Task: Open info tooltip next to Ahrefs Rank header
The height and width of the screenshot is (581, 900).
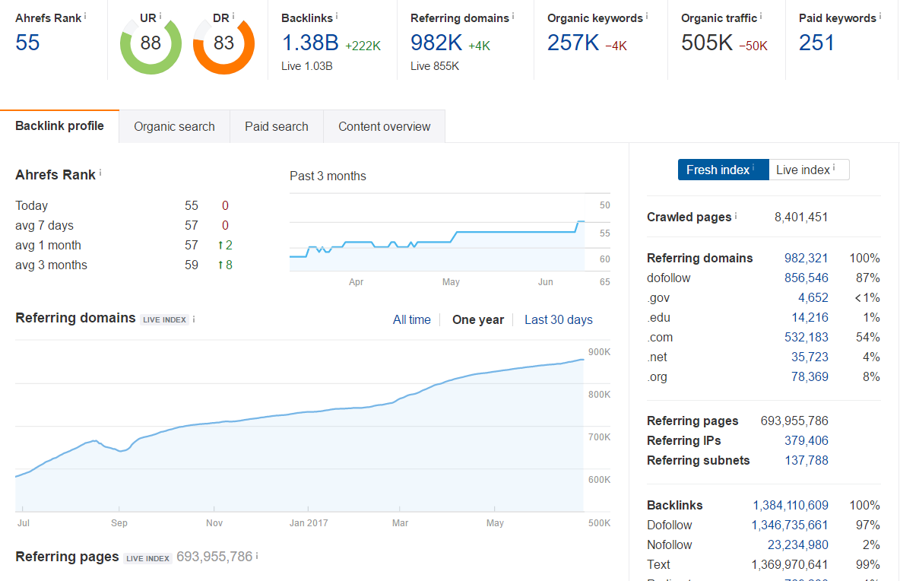Action: point(86,16)
